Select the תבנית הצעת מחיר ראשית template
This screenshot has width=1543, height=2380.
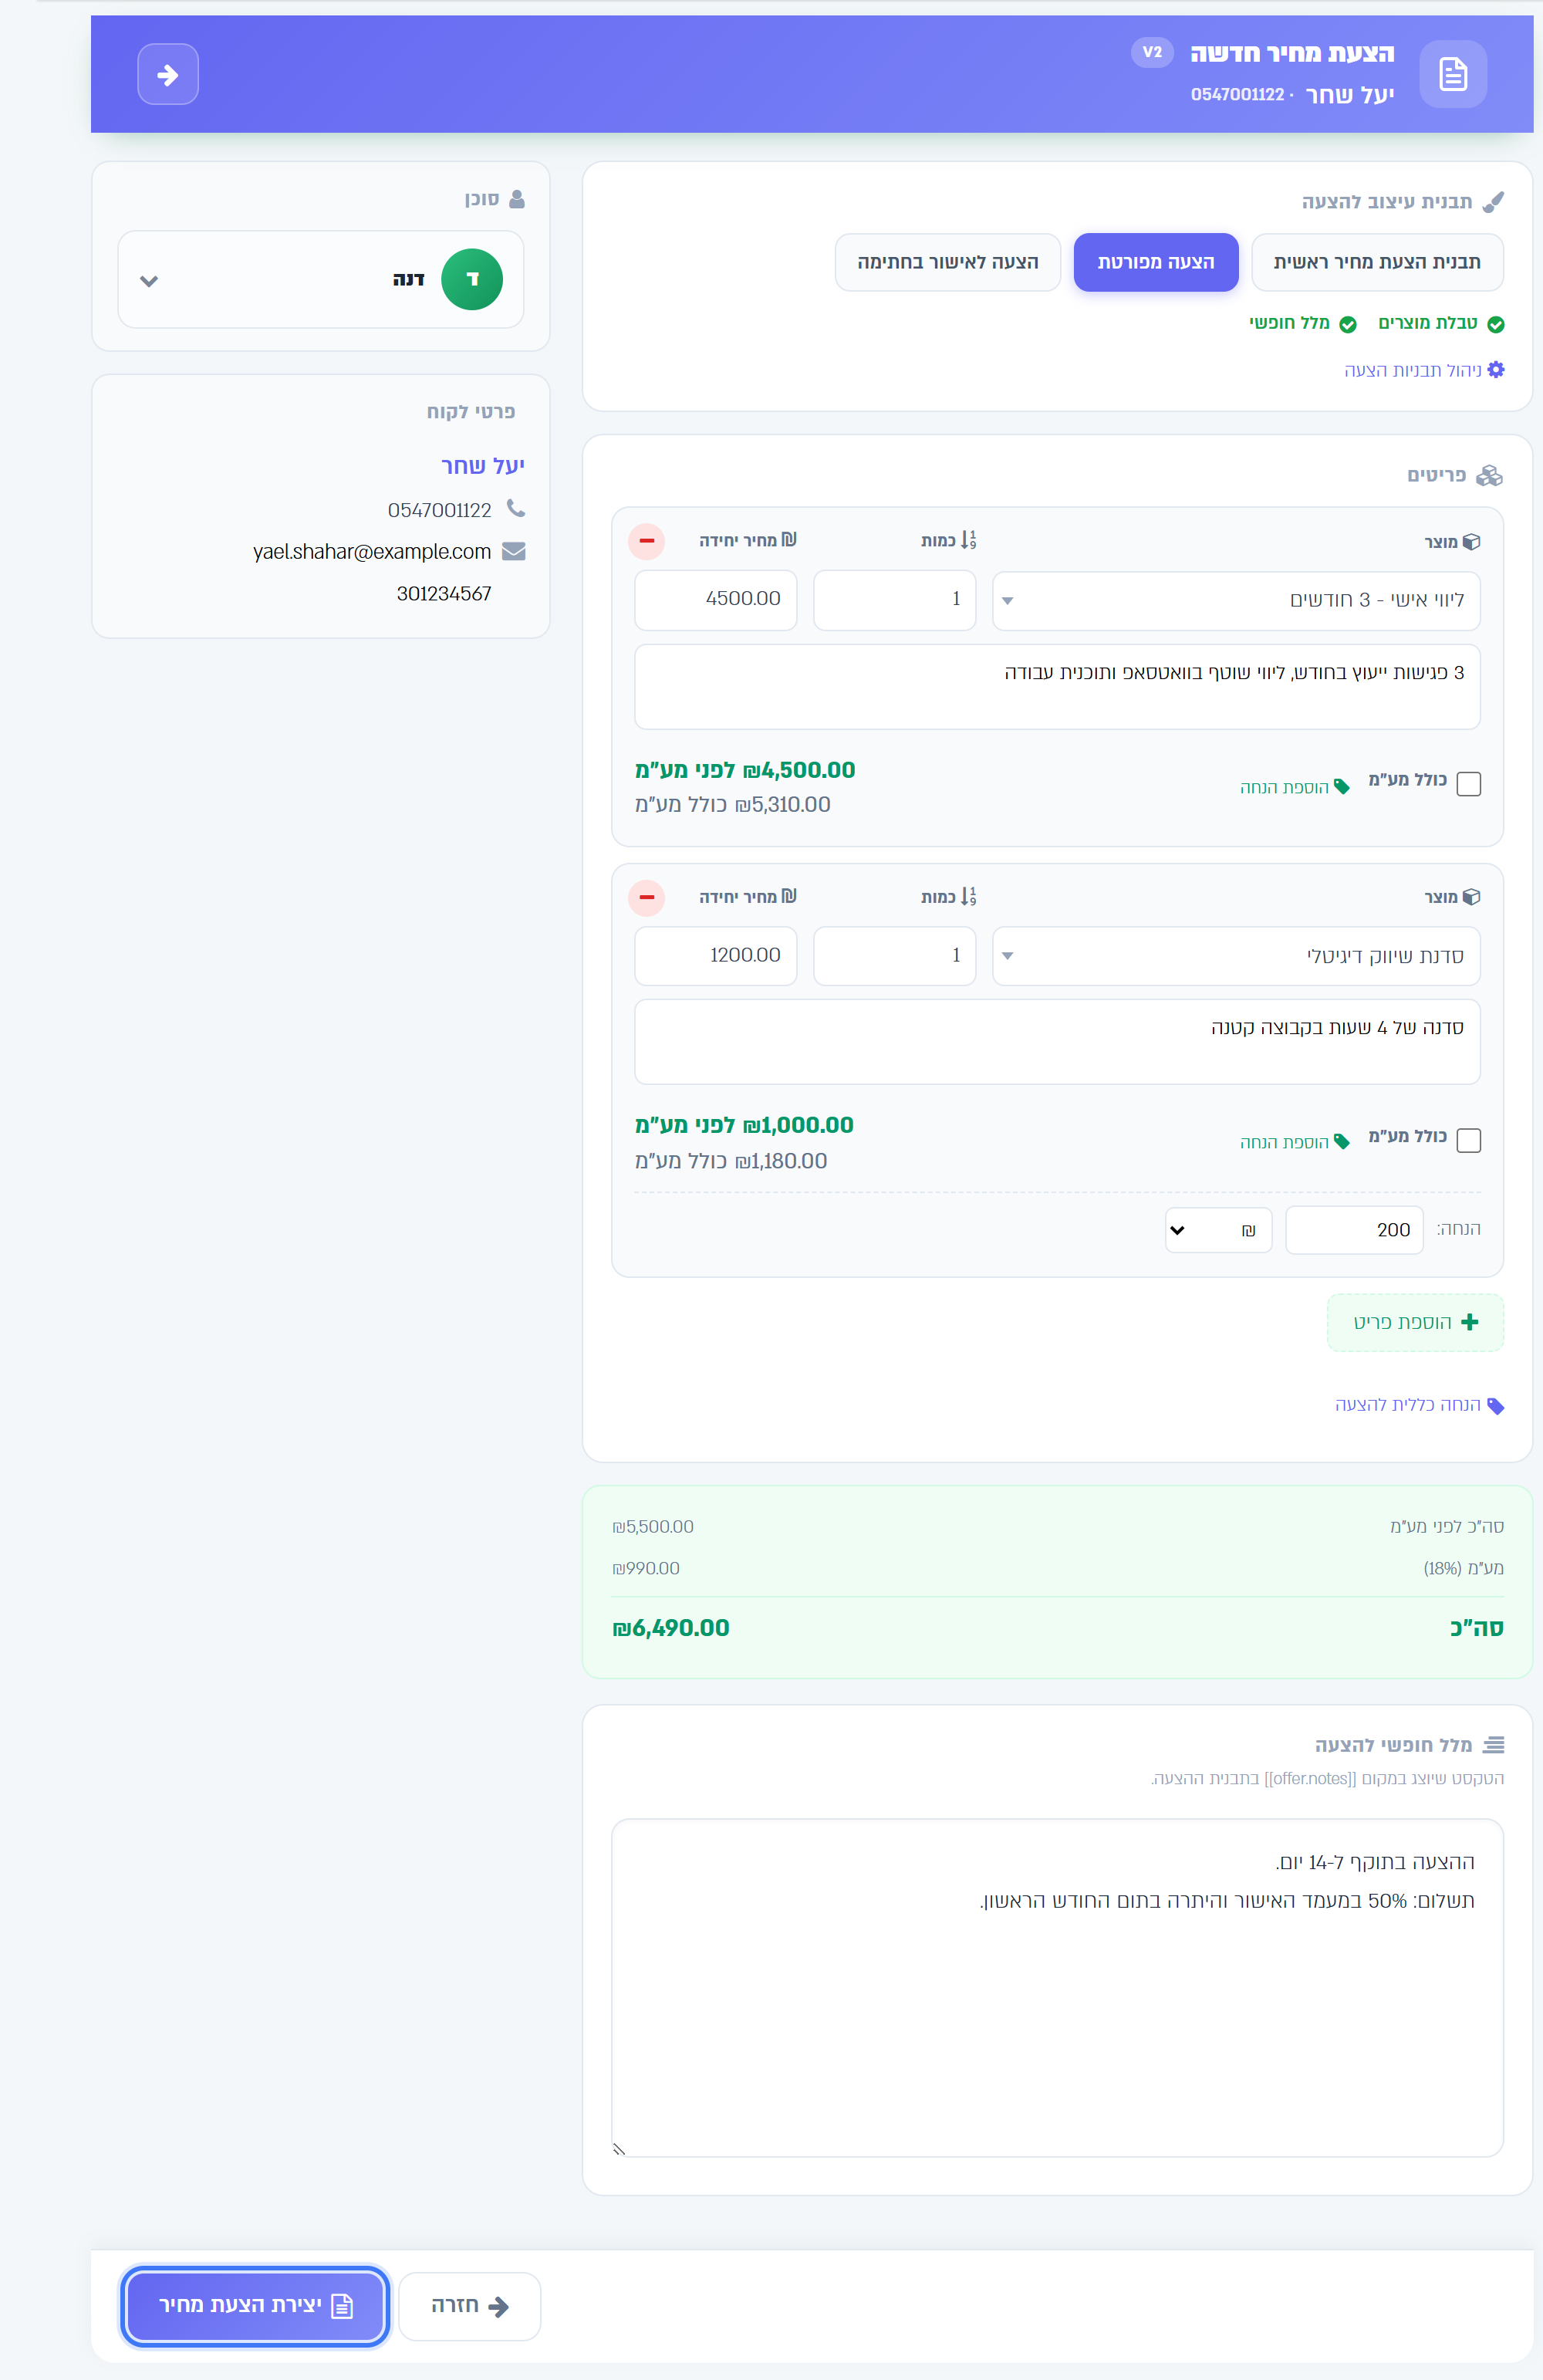(x=1377, y=262)
